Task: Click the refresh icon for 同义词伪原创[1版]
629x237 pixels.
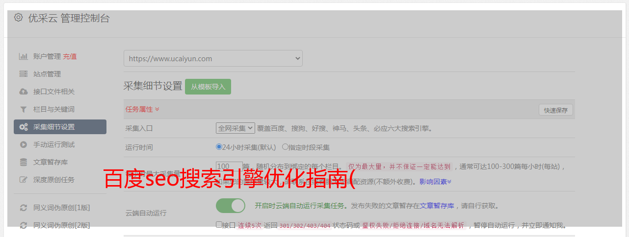Action: (x=23, y=208)
